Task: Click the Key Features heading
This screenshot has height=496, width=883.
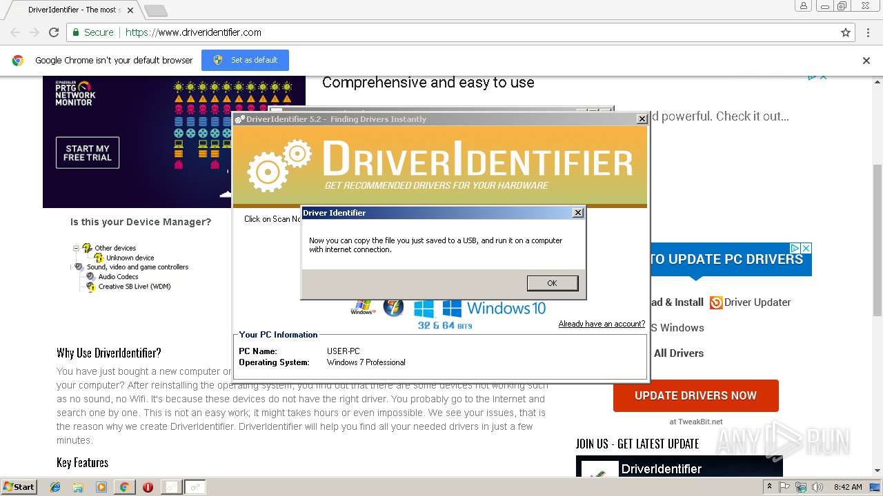Action: [x=83, y=462]
